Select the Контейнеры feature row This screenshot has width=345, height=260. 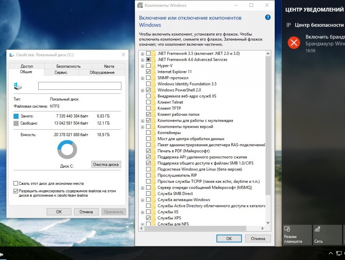point(169,133)
